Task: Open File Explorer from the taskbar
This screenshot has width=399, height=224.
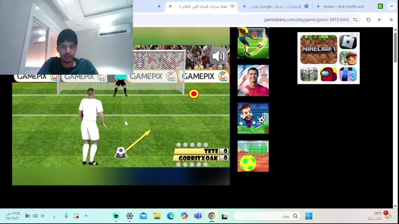Action: (x=157, y=216)
